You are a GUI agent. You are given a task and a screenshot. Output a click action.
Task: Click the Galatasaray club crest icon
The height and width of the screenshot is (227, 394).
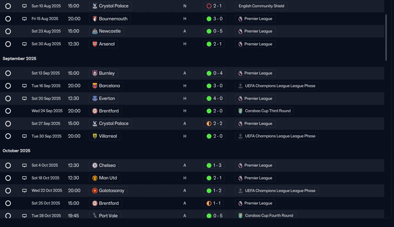tap(95, 191)
